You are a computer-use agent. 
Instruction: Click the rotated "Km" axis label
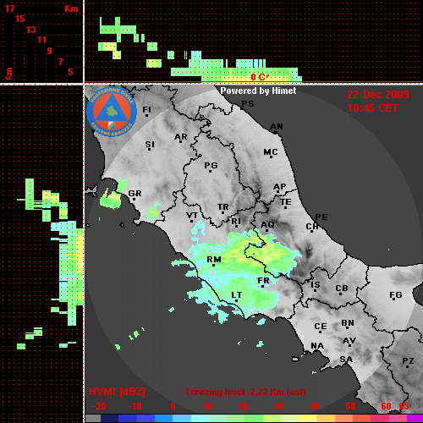(9, 74)
